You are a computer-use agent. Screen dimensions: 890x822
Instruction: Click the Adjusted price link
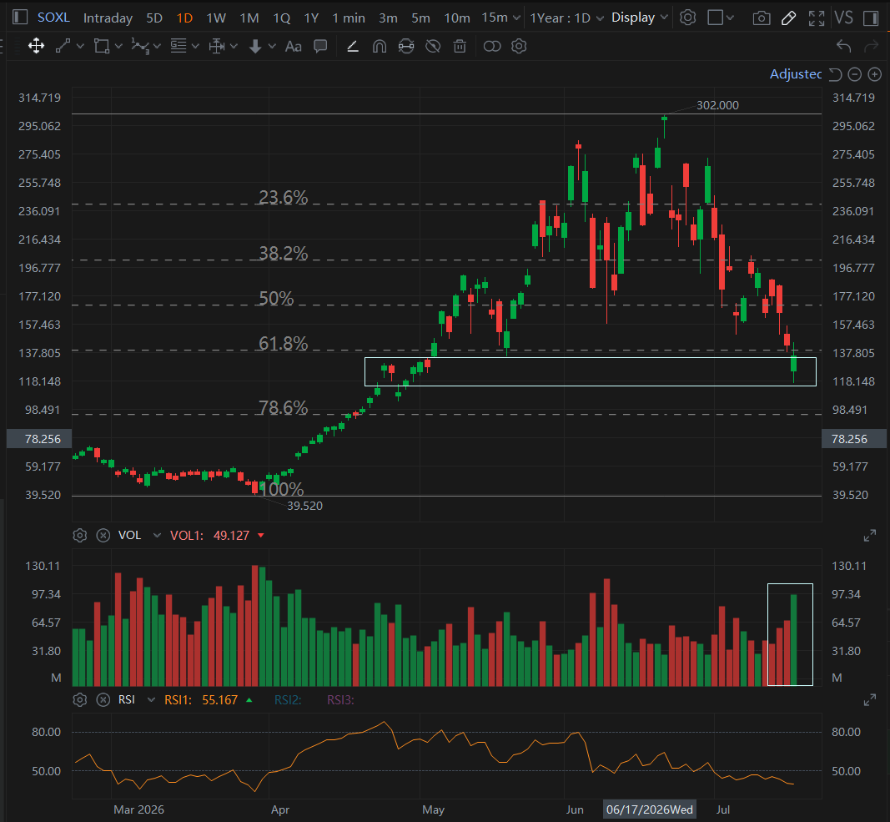(795, 73)
